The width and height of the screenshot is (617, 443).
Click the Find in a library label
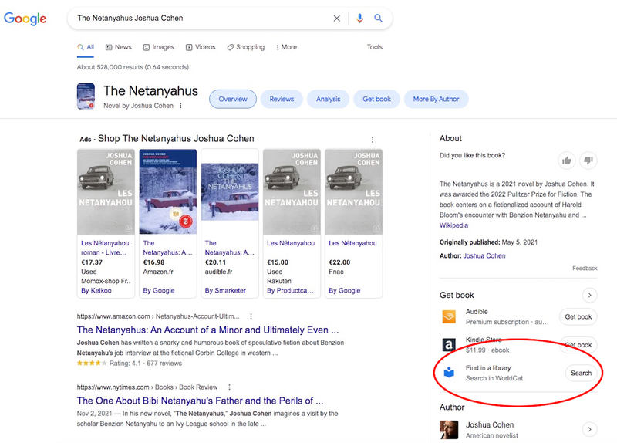(x=488, y=368)
